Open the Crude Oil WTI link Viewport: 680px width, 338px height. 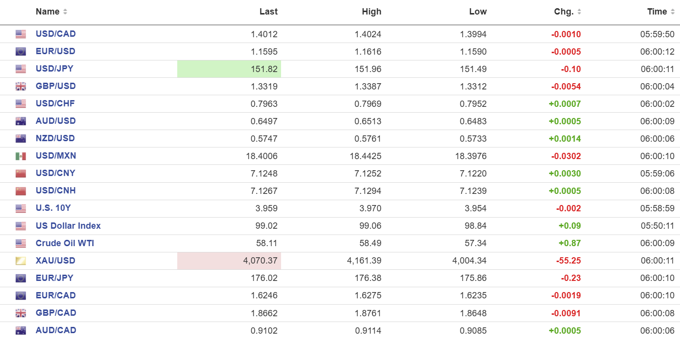point(65,243)
